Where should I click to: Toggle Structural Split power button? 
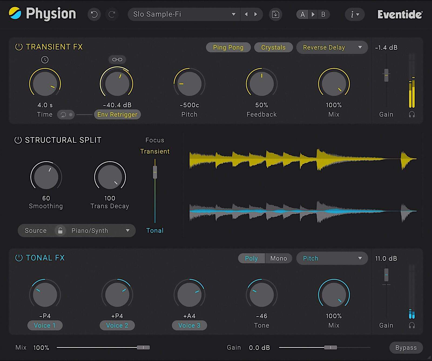(18, 140)
